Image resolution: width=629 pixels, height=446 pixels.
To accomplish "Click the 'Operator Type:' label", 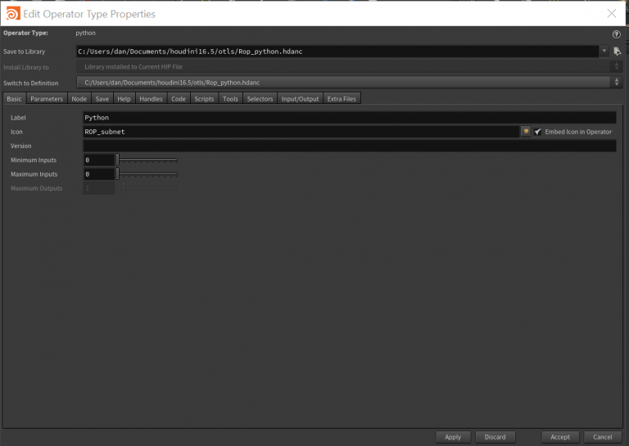I will click(x=25, y=33).
